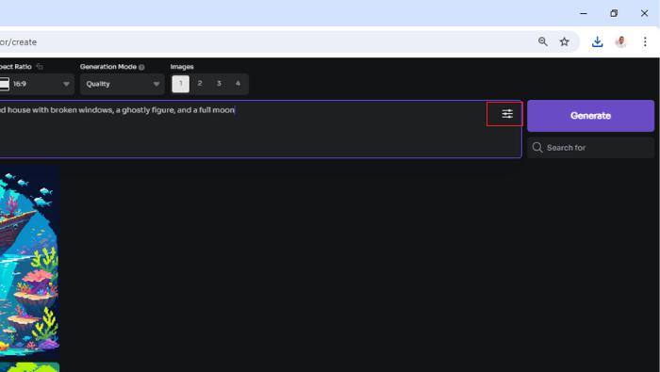
Task: Select 3 images count option
Action: pyautogui.click(x=219, y=84)
